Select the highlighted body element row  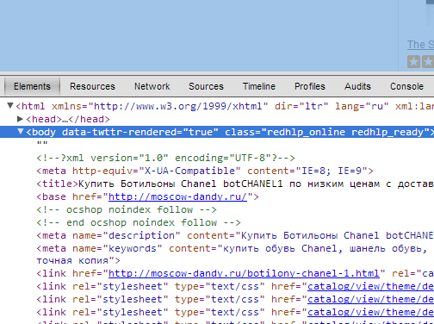click(x=217, y=132)
